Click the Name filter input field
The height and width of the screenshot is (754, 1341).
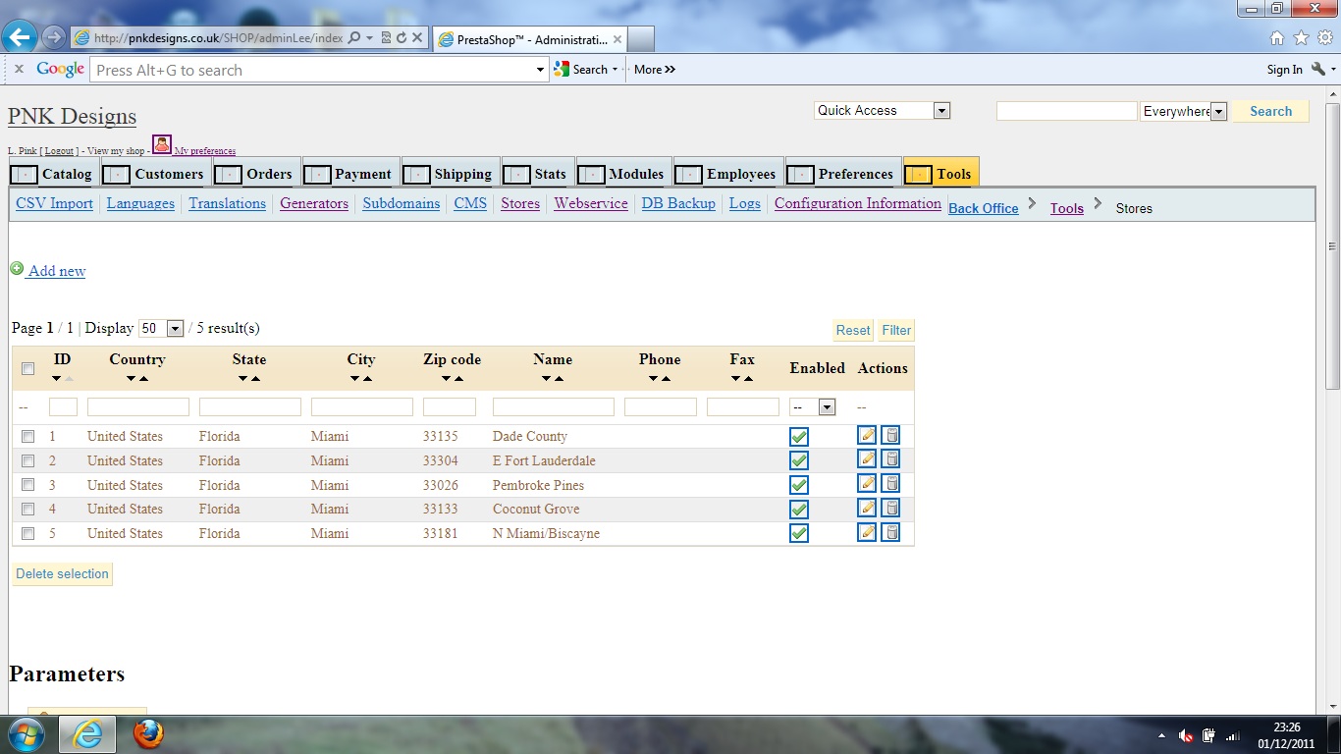554,406
